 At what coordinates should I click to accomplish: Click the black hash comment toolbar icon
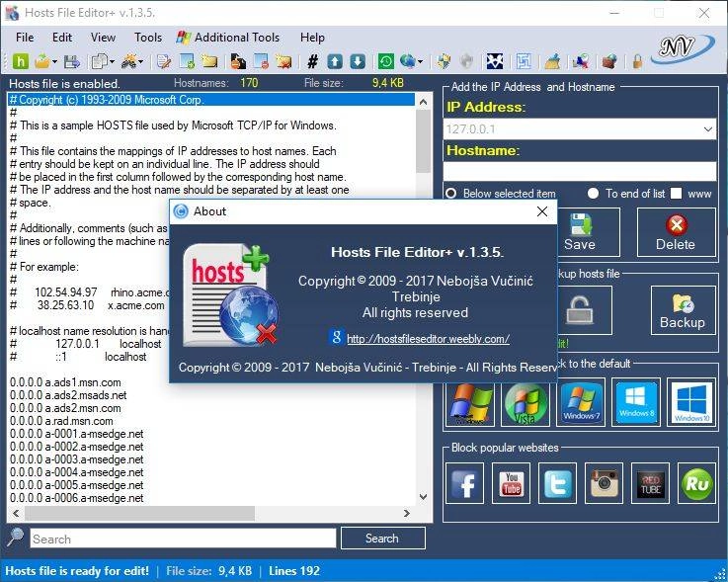(313, 61)
